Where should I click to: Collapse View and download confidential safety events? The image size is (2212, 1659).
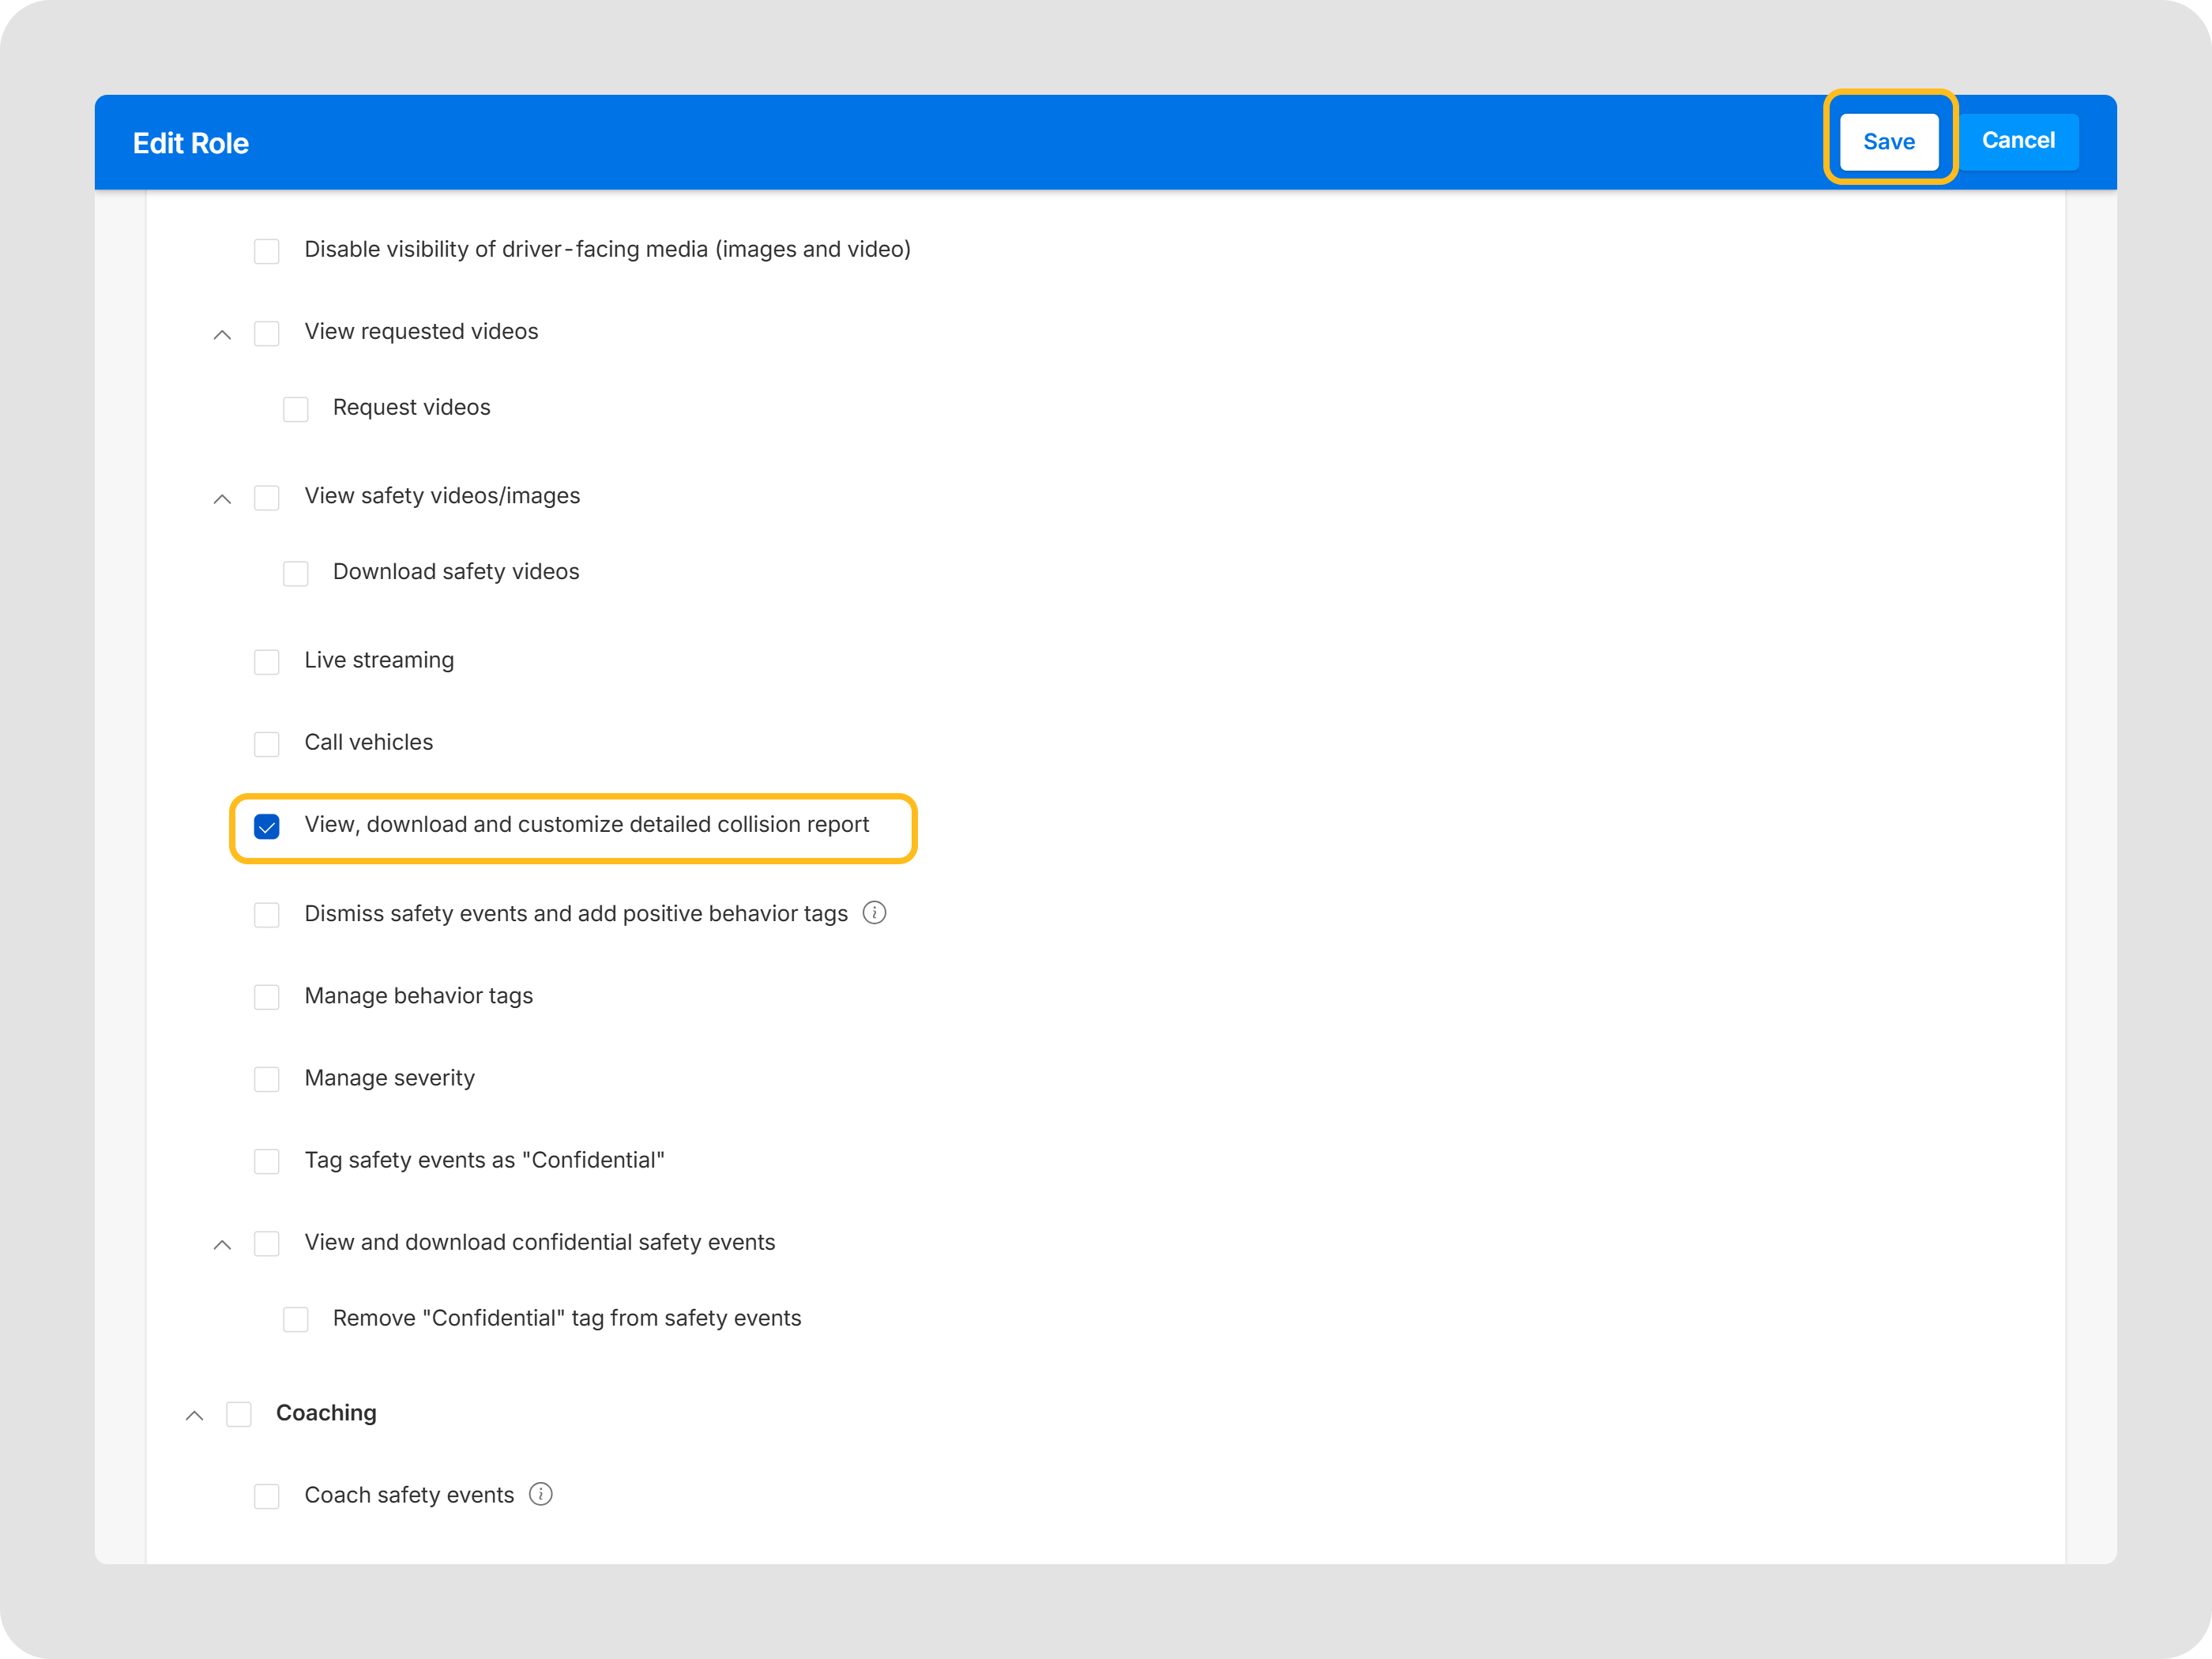tap(222, 1244)
